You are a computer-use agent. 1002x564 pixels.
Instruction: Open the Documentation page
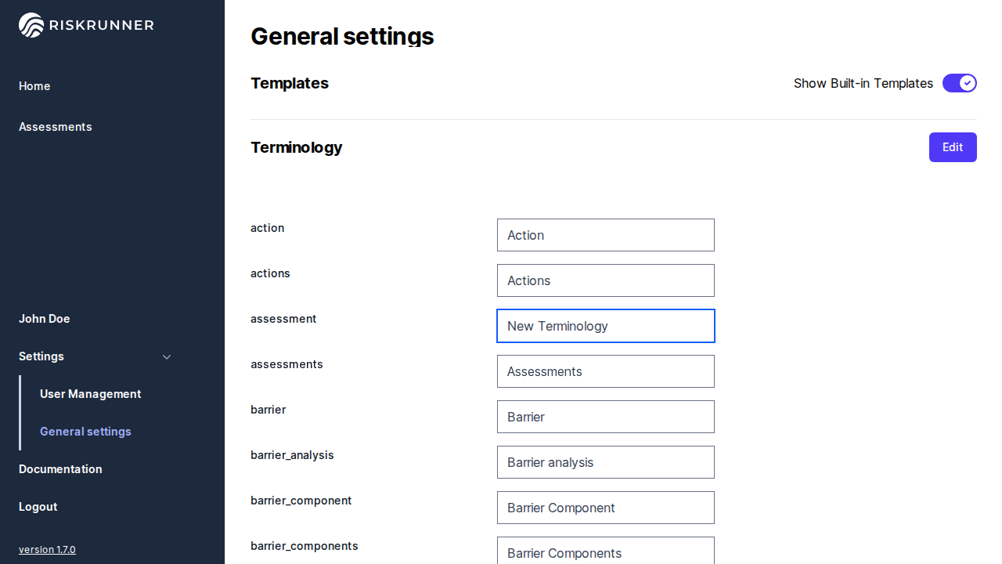(60, 469)
